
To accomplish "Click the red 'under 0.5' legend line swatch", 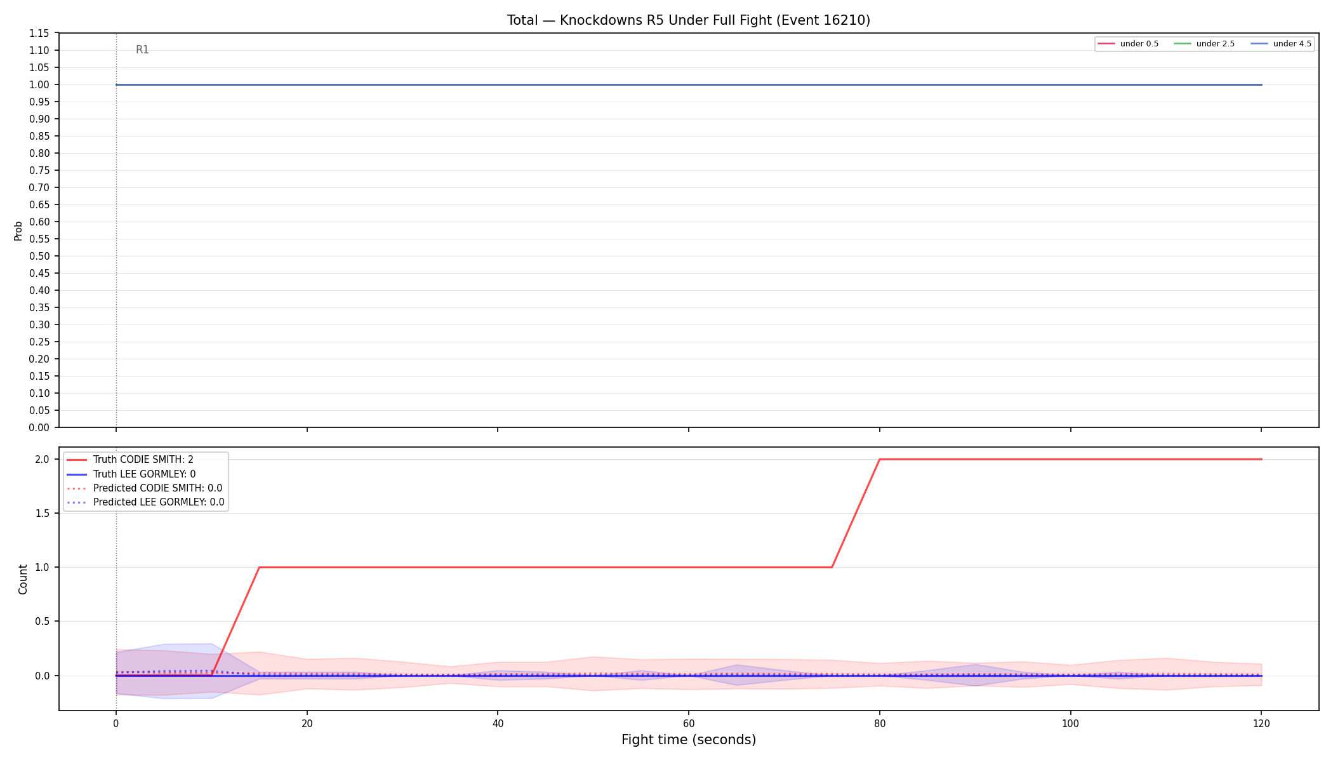I will click(1106, 44).
